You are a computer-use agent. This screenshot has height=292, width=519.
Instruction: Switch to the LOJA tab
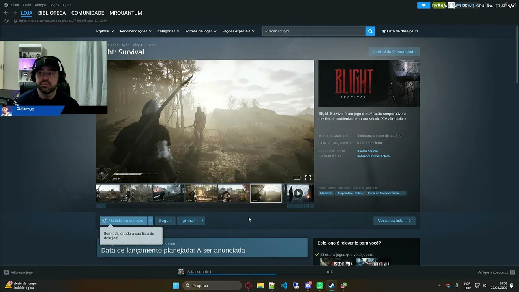pos(27,13)
